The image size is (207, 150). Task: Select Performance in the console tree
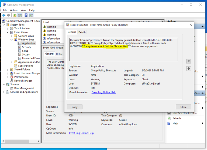[21, 77]
